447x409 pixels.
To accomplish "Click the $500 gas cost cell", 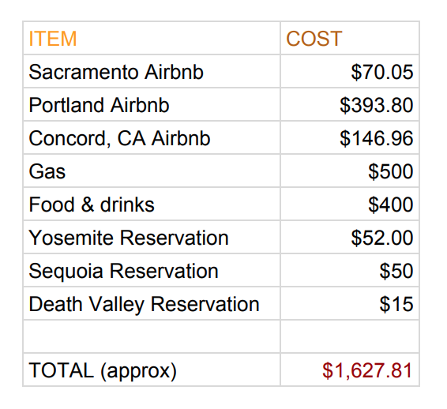I will (x=350, y=171).
